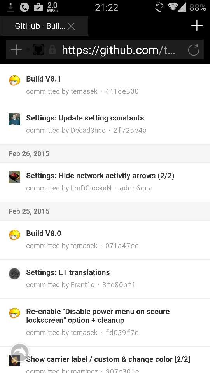Open LorDClockaN avatar image

(x=14, y=177)
